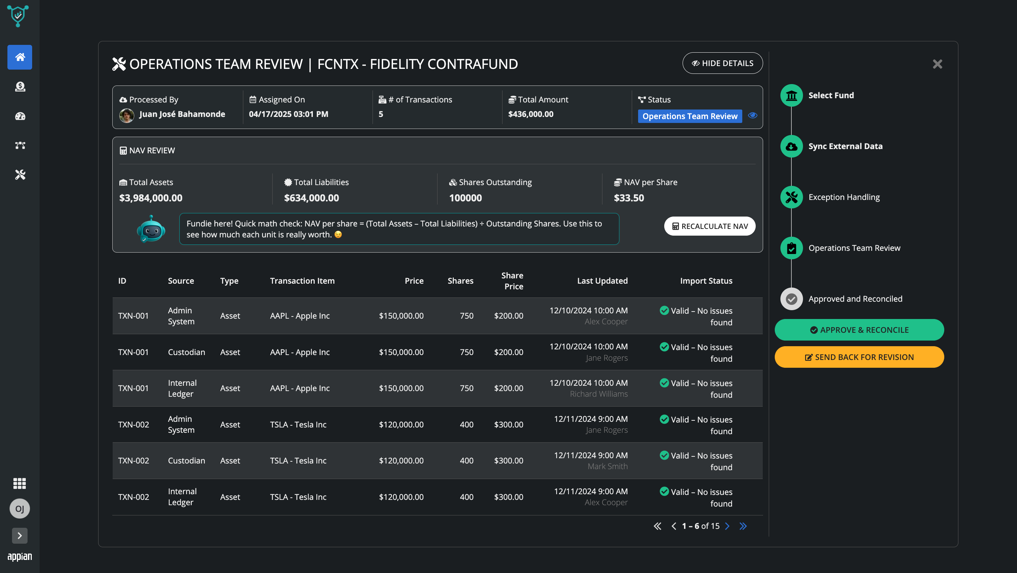Image resolution: width=1017 pixels, height=573 pixels.
Task: Open the workflow diagram sidebar icon
Action: [20, 145]
